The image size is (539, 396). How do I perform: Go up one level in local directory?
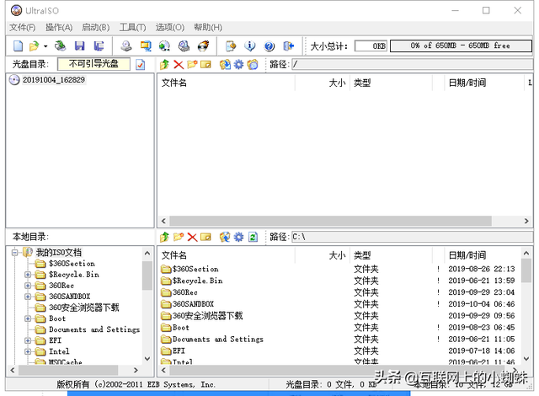pos(165,237)
